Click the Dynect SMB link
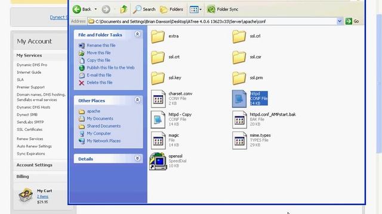The image size is (382, 214). coord(27,115)
